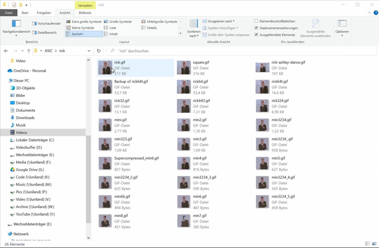The width and height of the screenshot is (379, 248).
Task: Open the address bar history dropdown
Action: coord(89,51)
